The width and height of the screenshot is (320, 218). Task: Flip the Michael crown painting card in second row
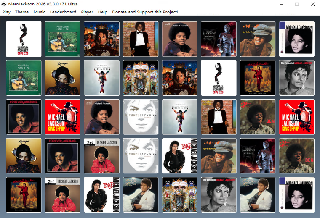point(180,78)
